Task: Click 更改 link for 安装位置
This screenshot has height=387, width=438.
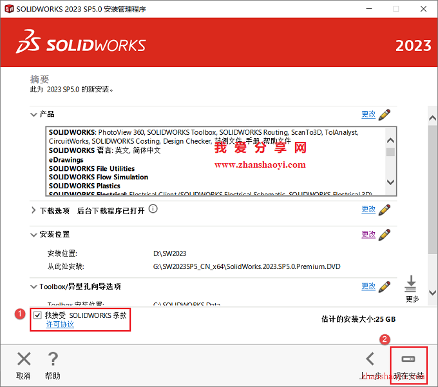Action: click(368, 235)
